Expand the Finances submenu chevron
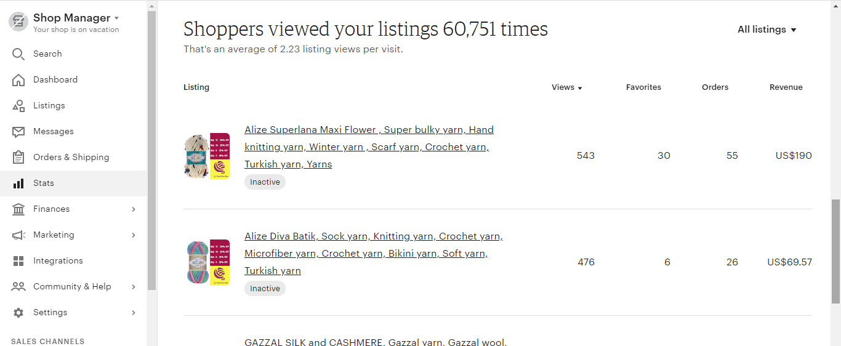Viewport: 841px width, 346px height. click(134, 209)
